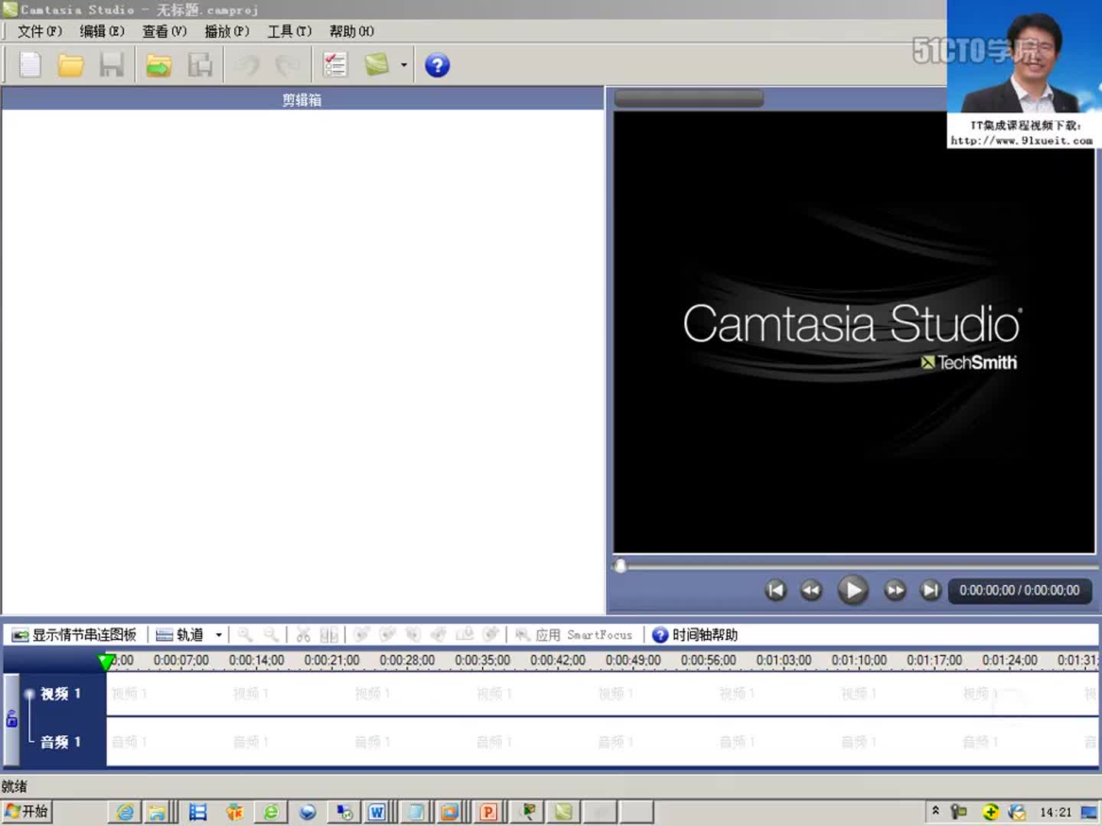Image resolution: width=1102 pixels, height=826 pixels.
Task: Open a project with the folder icon
Action: pos(70,65)
